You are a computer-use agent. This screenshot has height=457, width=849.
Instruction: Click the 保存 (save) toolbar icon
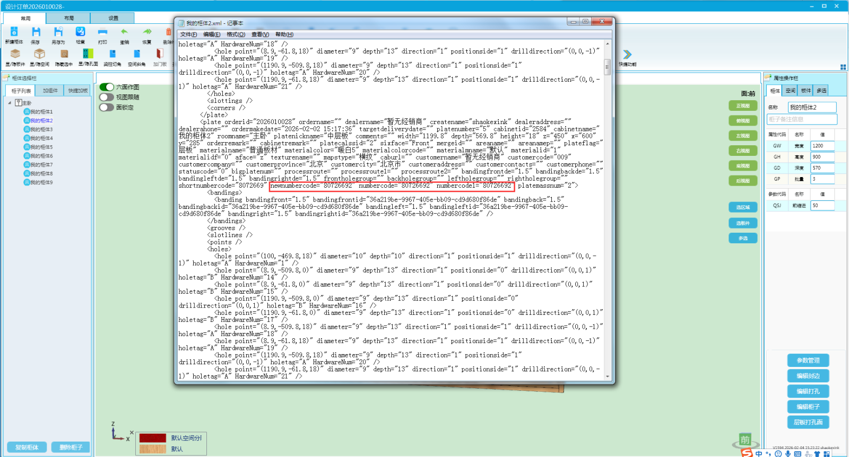[x=36, y=33]
